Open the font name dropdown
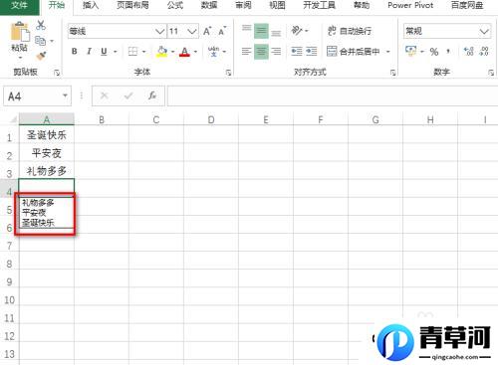Screen dimensions: 498x365 point(160,32)
